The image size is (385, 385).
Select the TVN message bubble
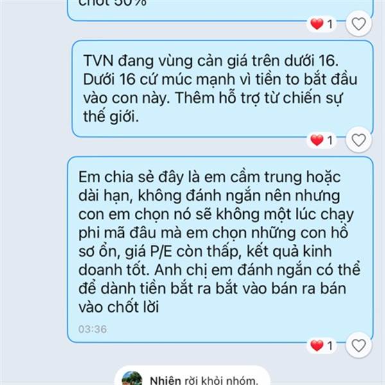(x=223, y=89)
